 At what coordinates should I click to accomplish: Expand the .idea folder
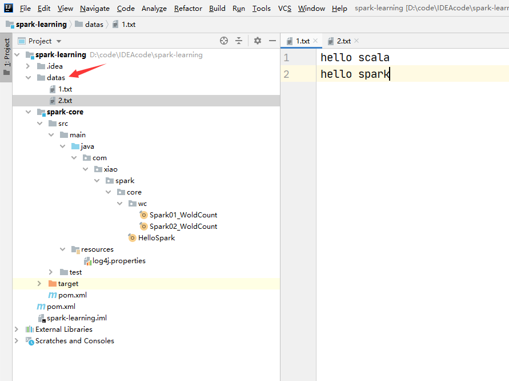(x=28, y=66)
